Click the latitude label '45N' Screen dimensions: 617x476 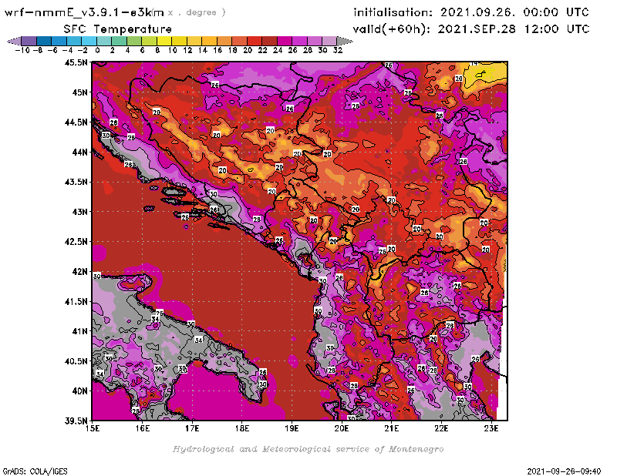point(79,92)
